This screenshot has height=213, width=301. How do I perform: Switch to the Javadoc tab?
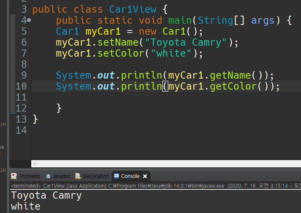(x=58, y=176)
